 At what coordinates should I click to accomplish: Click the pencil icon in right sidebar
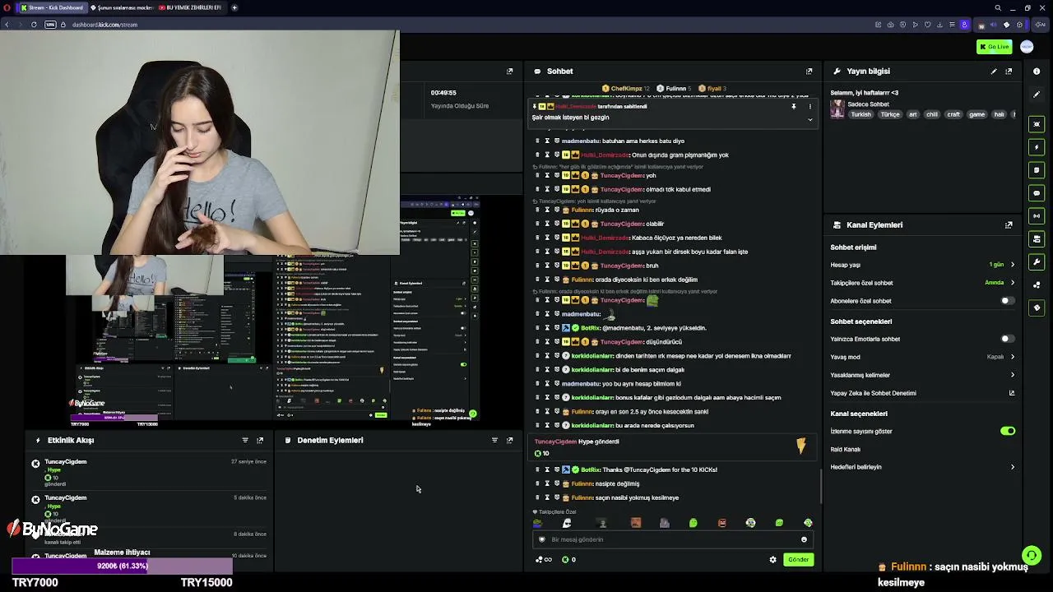tap(1037, 95)
